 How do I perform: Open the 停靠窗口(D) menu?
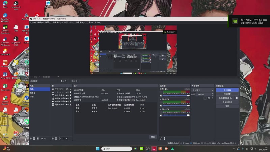coord(58,22)
